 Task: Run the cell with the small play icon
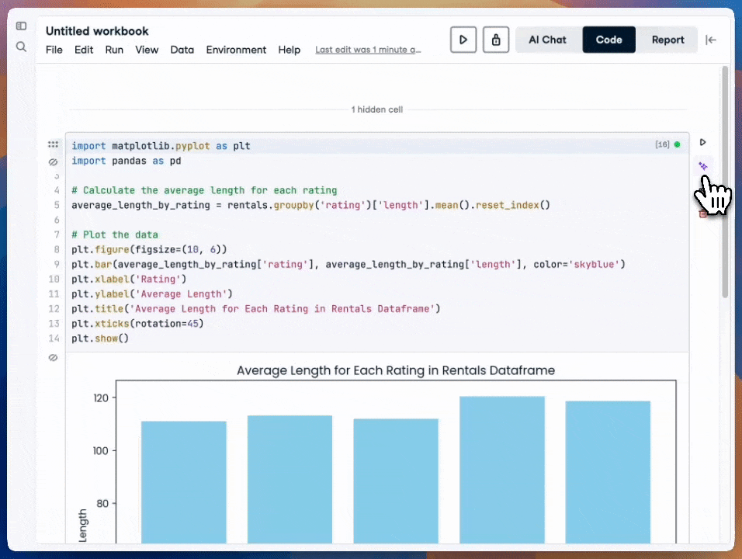pos(702,143)
